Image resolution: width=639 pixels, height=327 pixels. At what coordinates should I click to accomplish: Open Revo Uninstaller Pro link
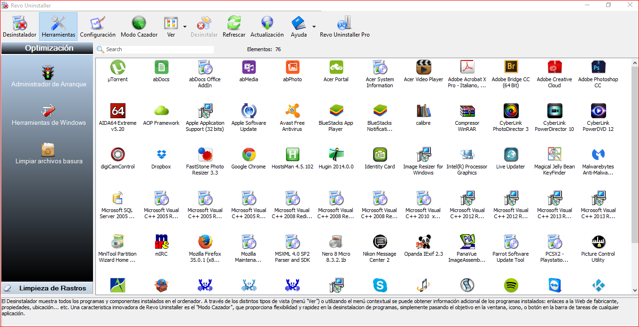pos(345,27)
